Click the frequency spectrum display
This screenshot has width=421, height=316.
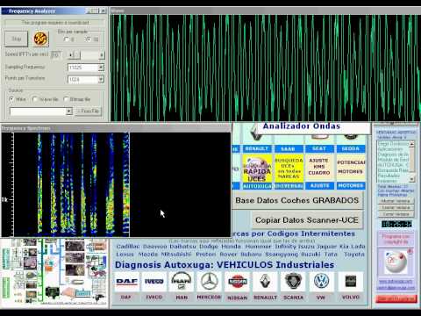(x=116, y=184)
